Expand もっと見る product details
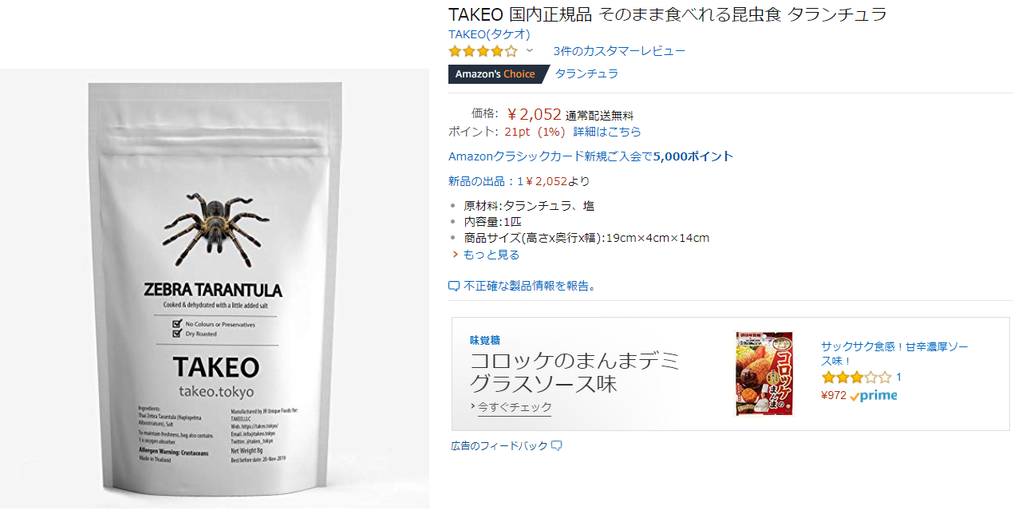1026x526 pixels. tap(491, 255)
